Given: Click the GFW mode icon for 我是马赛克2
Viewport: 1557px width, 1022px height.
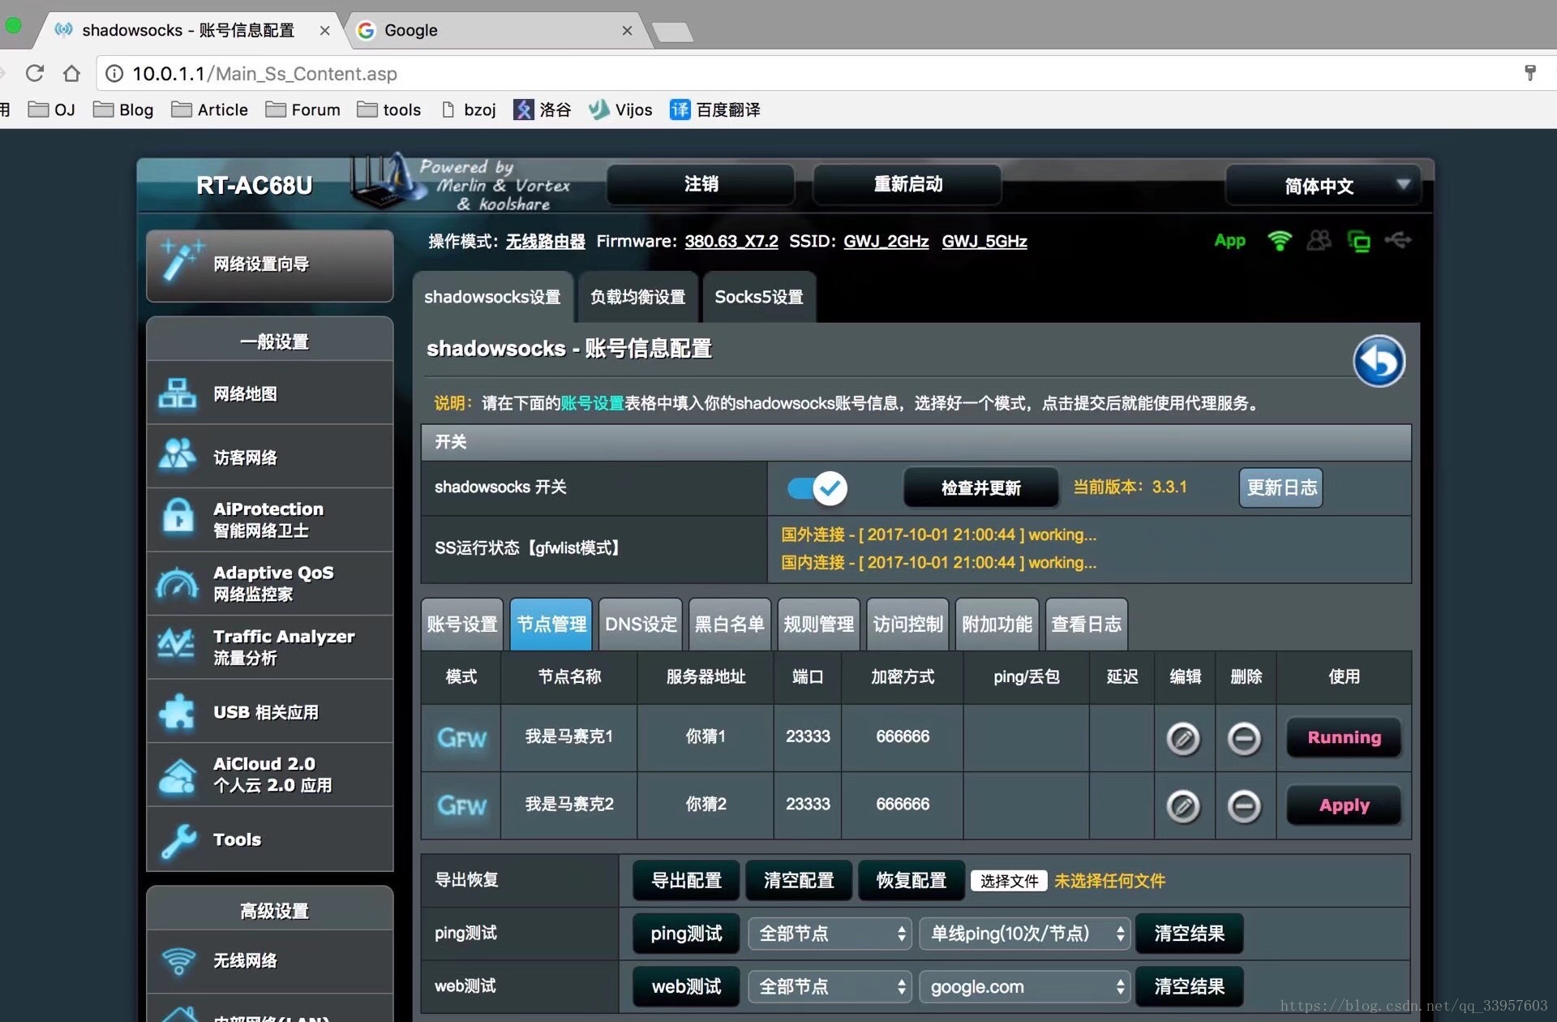Looking at the screenshot, I should pos(461,805).
